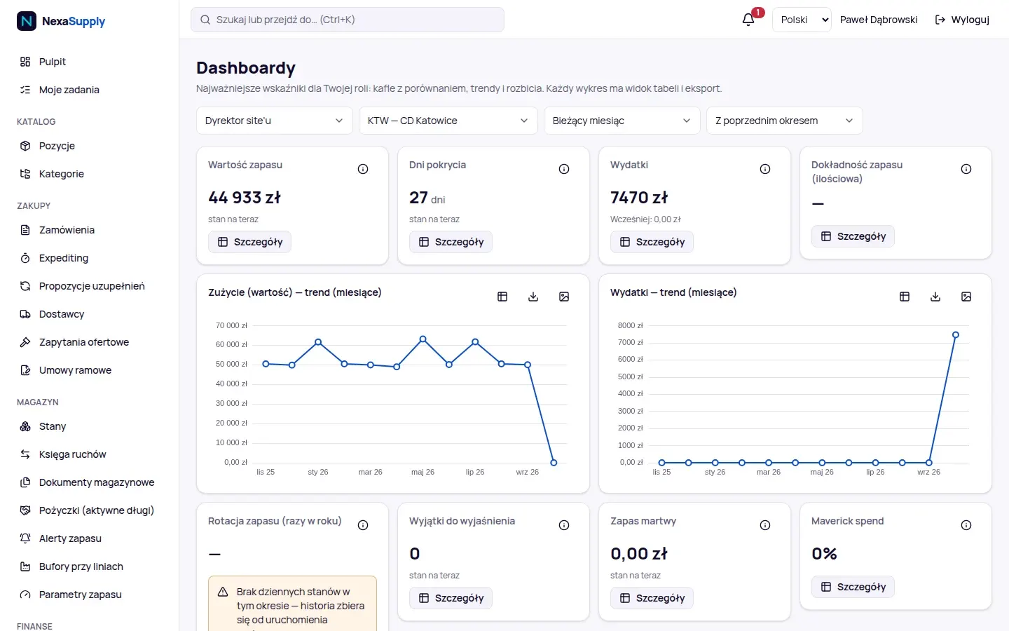The height and width of the screenshot is (631, 1009).
Task: Open the Polski language selector
Action: (802, 20)
